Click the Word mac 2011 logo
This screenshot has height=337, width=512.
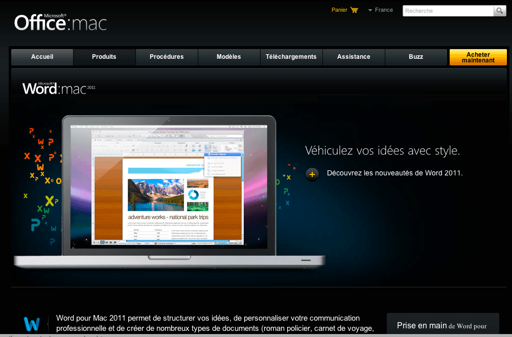(59, 88)
